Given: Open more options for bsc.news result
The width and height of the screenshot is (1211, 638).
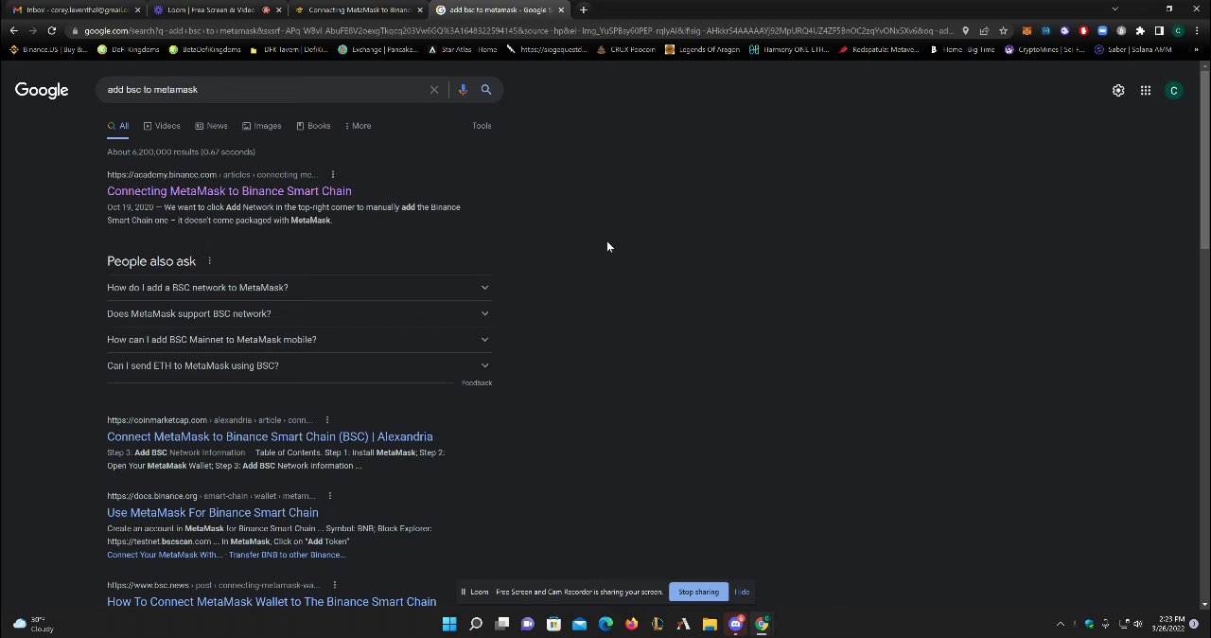Looking at the screenshot, I should click(335, 585).
